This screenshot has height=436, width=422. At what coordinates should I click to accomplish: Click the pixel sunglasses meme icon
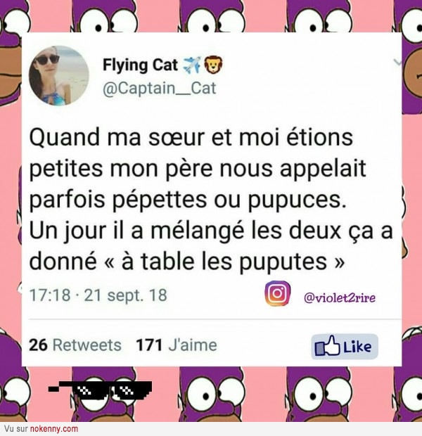click(101, 390)
